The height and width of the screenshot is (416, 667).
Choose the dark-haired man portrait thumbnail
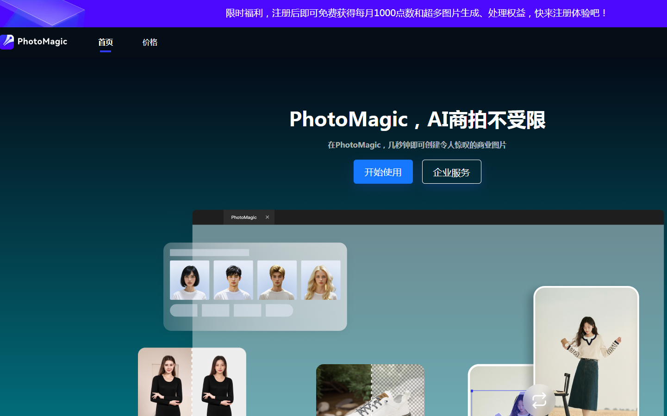(x=233, y=280)
